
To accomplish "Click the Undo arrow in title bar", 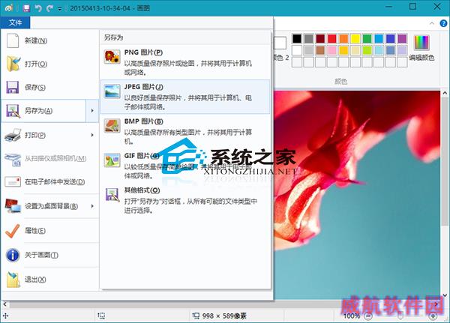I will coord(38,8).
